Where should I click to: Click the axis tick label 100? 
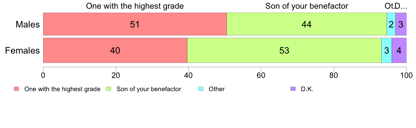pos(406,75)
